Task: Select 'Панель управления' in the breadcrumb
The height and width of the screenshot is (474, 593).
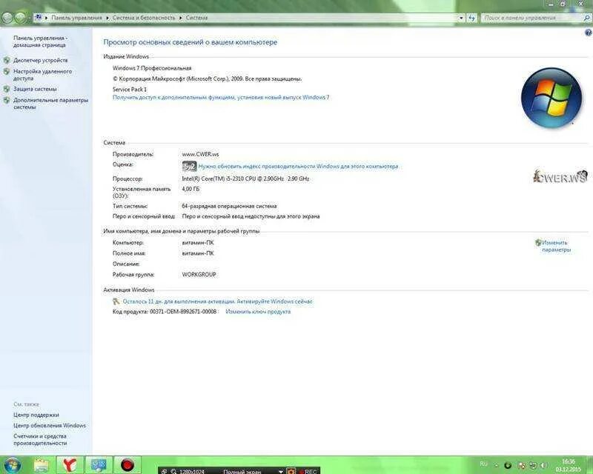Action: pos(76,18)
